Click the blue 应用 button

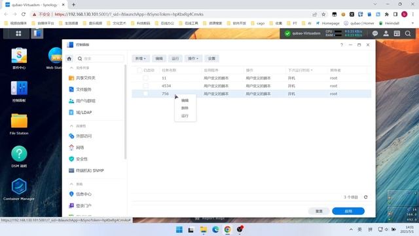348,211
